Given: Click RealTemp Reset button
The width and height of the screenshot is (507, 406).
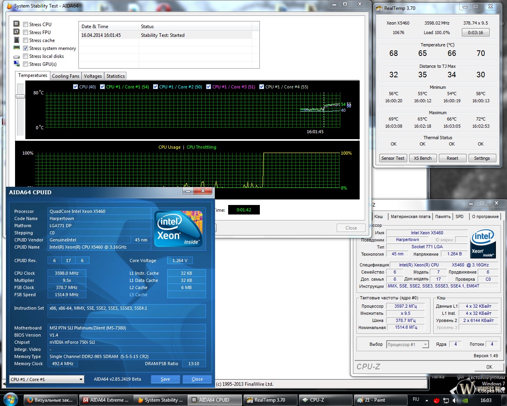Looking at the screenshot, I should point(452,158).
